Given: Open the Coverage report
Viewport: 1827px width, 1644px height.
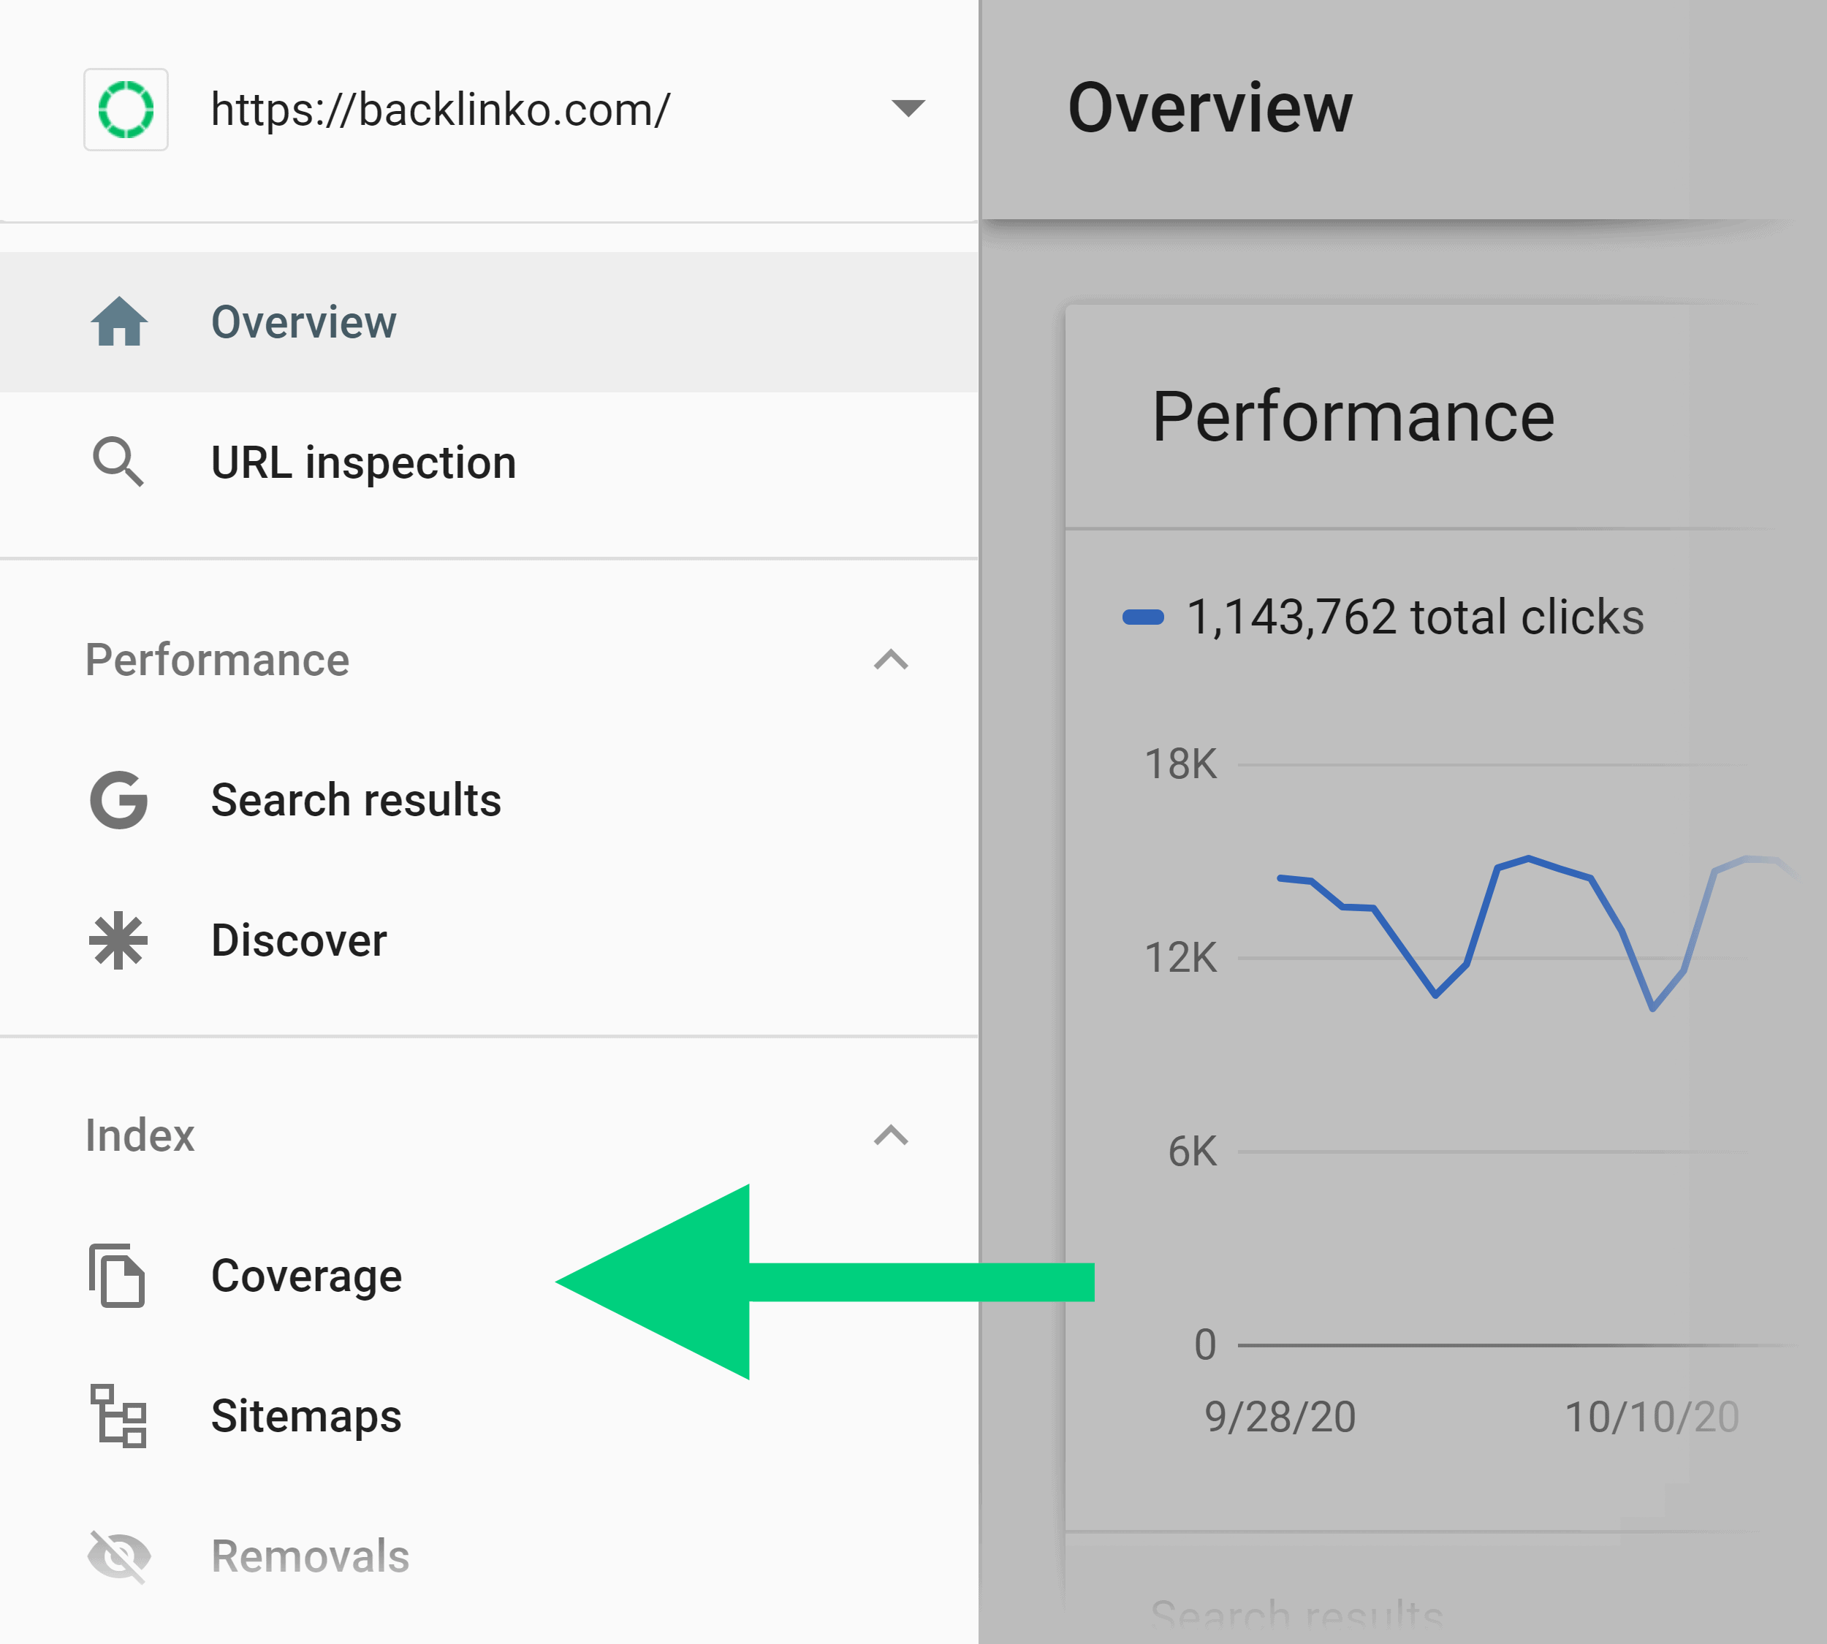Looking at the screenshot, I should coord(307,1276).
